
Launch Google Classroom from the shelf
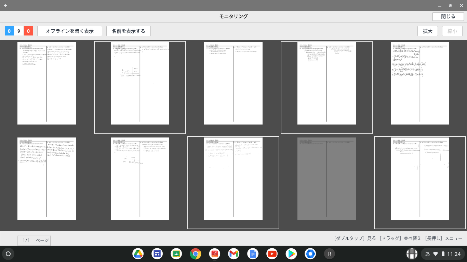click(176, 254)
